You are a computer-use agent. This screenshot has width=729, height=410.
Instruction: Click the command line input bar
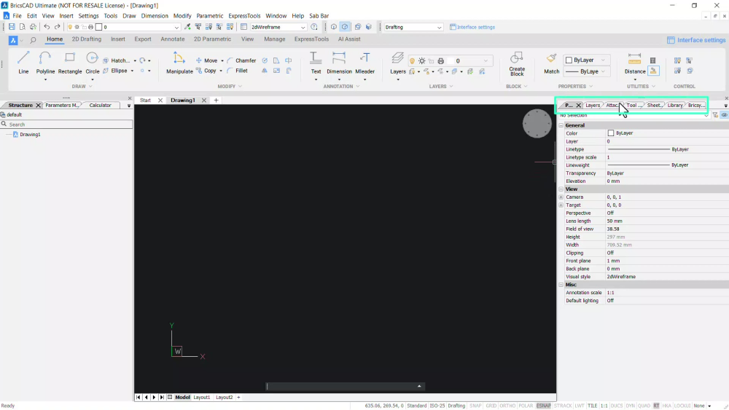point(345,386)
